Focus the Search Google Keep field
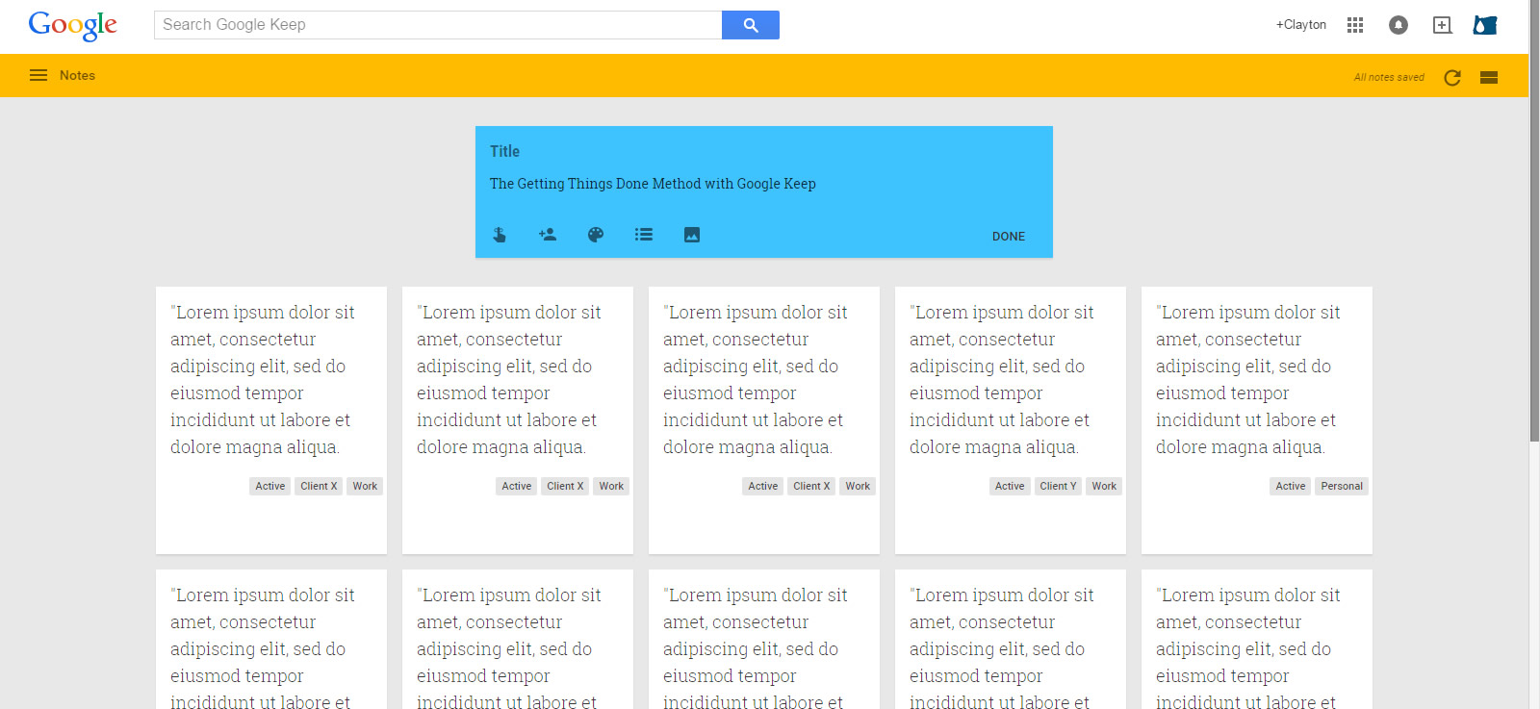 tap(438, 25)
